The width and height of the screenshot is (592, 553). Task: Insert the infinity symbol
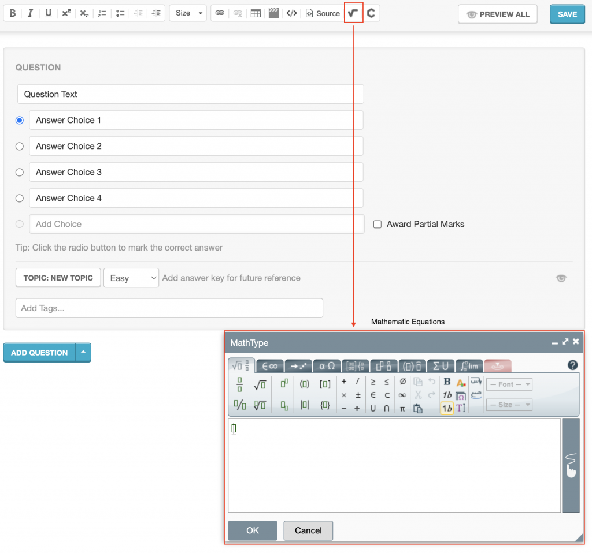coord(402,395)
